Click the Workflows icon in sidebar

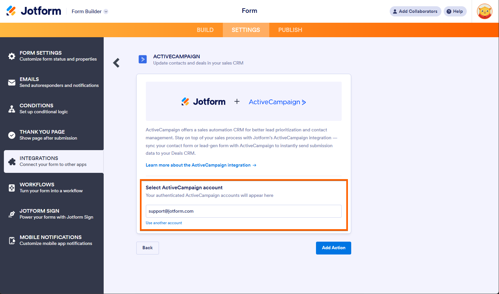pos(12,188)
